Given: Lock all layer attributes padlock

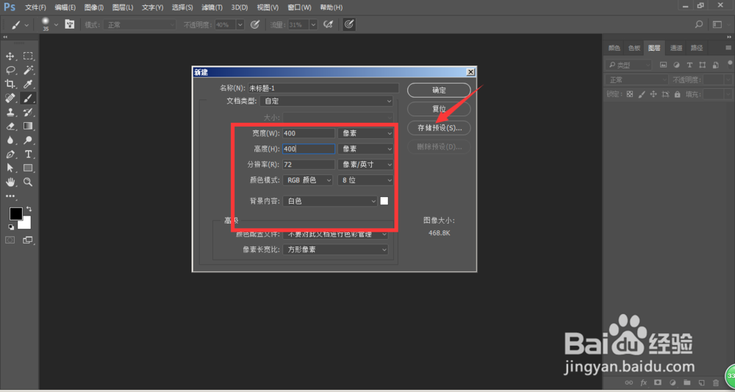Looking at the screenshot, I should 677,94.
